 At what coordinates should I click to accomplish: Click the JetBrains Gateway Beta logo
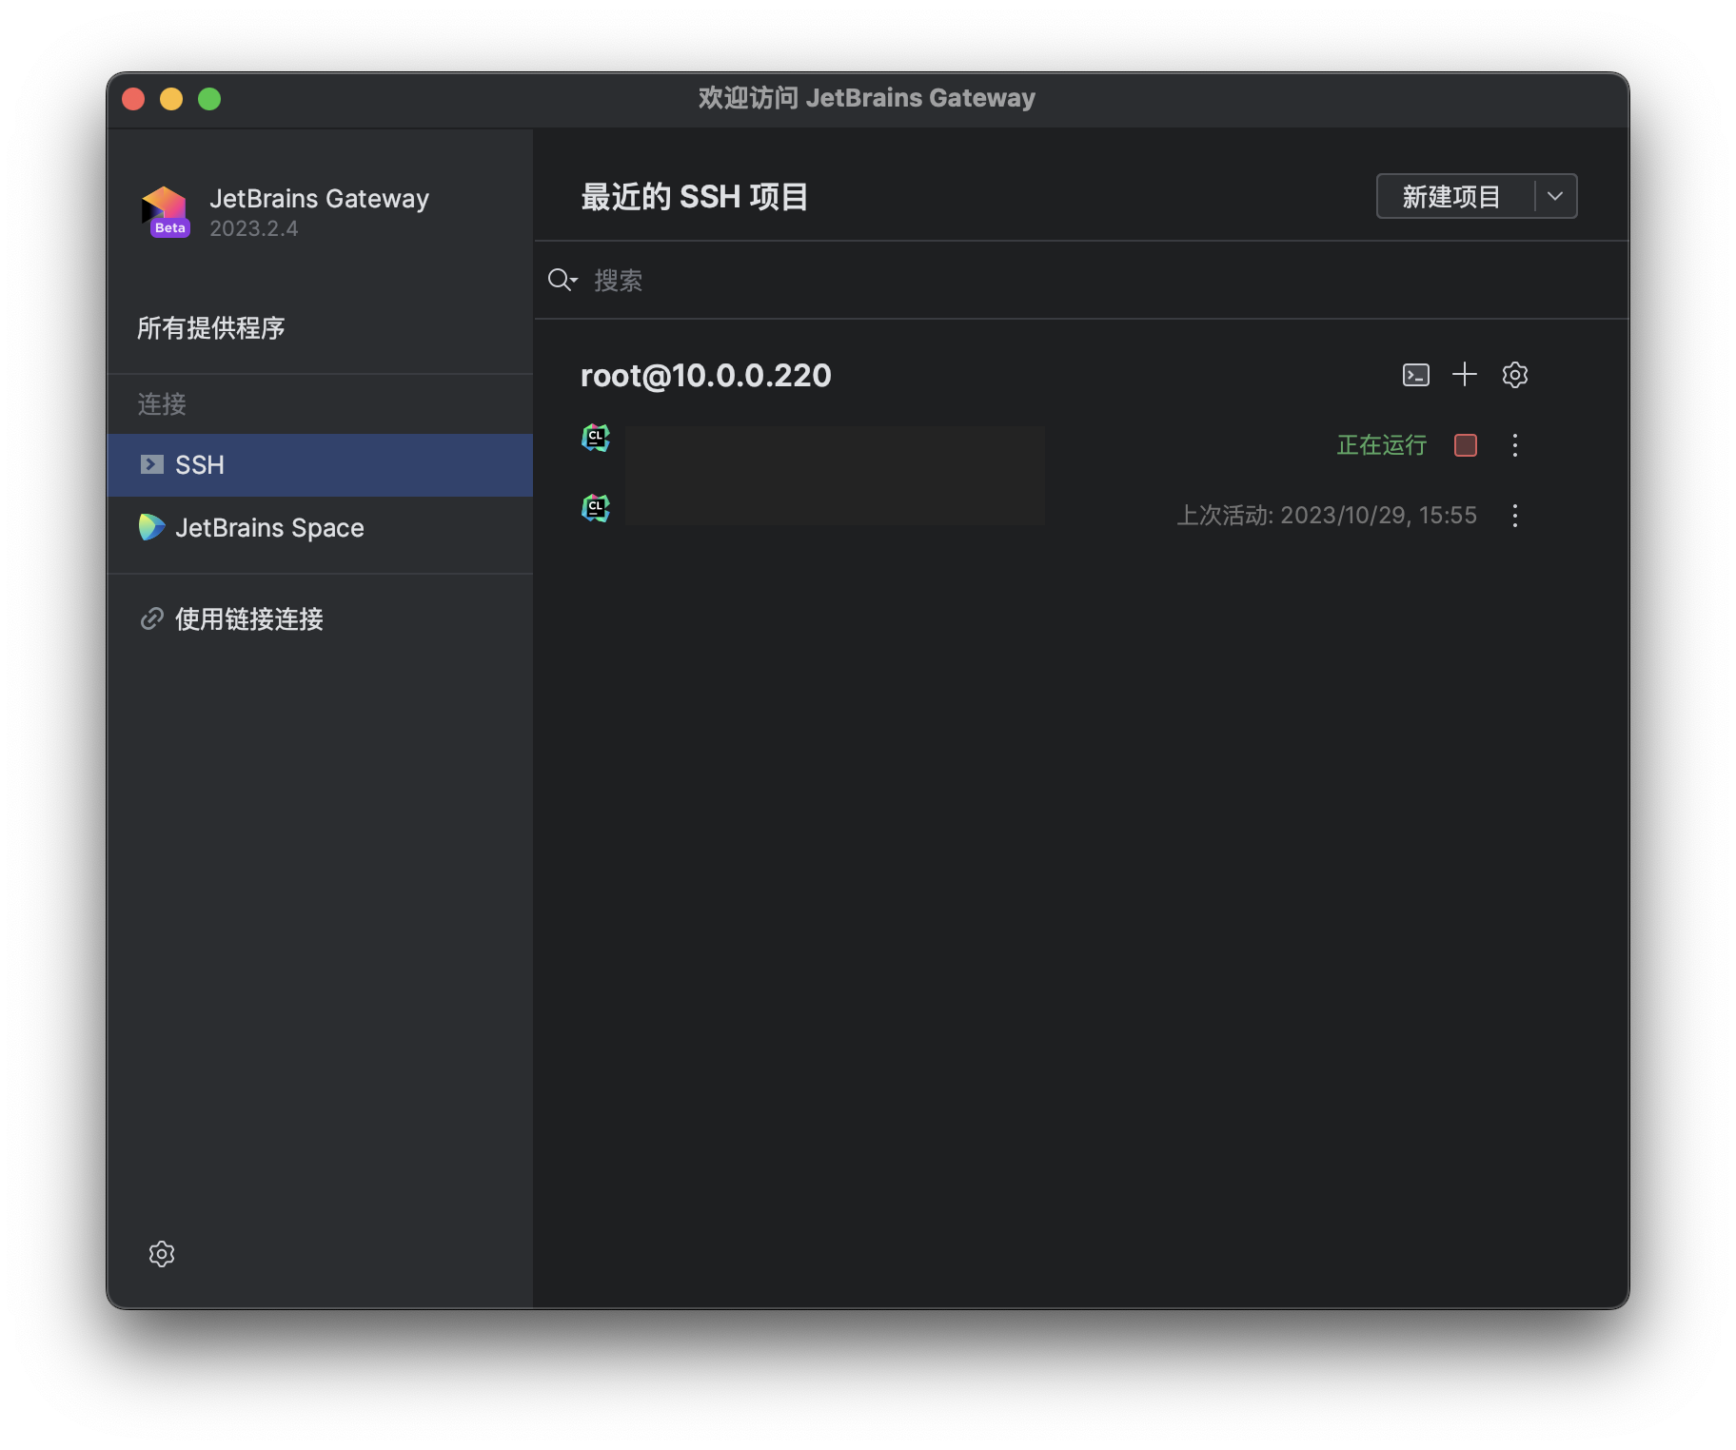pyautogui.click(x=167, y=209)
